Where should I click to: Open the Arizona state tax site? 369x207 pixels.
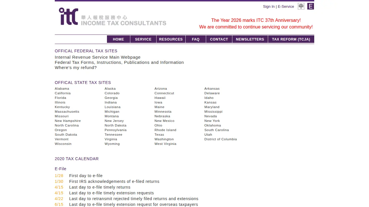coord(161,89)
